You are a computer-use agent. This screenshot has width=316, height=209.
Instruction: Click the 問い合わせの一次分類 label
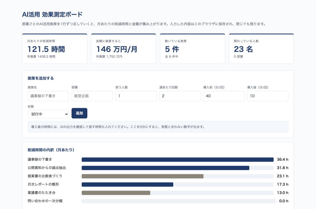[x=45, y=201]
